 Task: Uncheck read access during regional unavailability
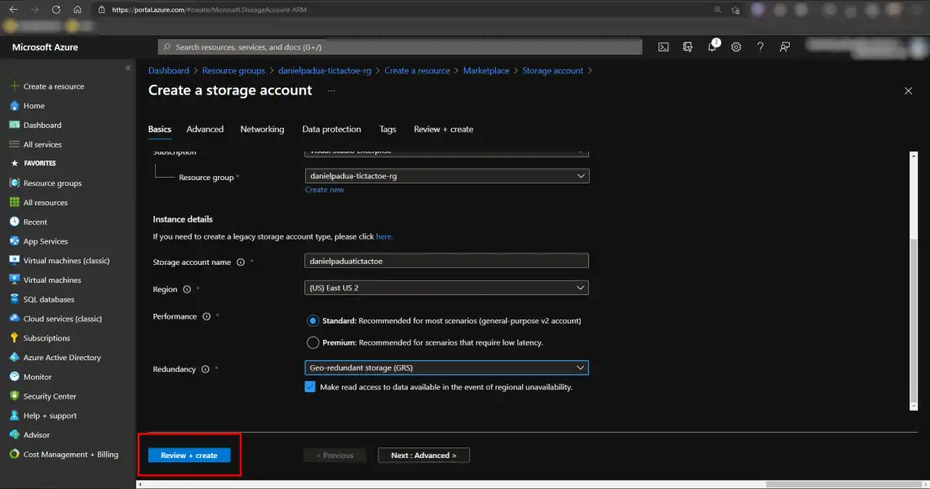click(x=310, y=386)
